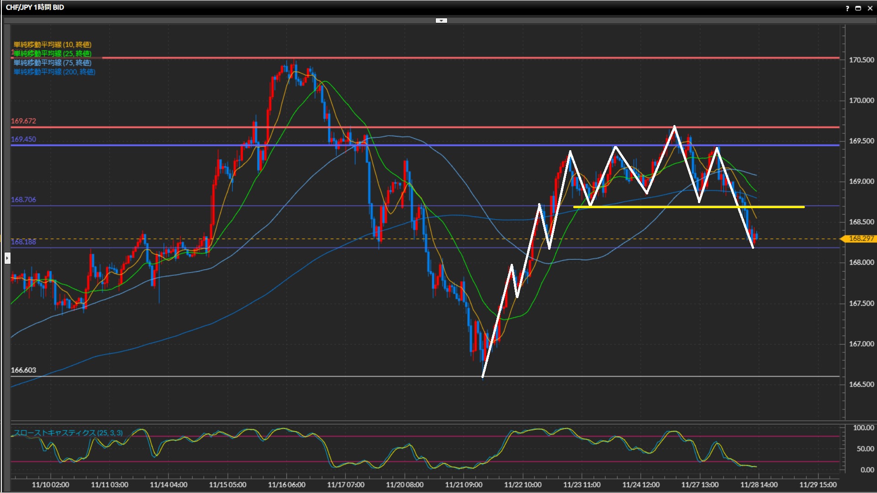Expand the left side panel arrow
The width and height of the screenshot is (877, 493).
click(x=7, y=258)
